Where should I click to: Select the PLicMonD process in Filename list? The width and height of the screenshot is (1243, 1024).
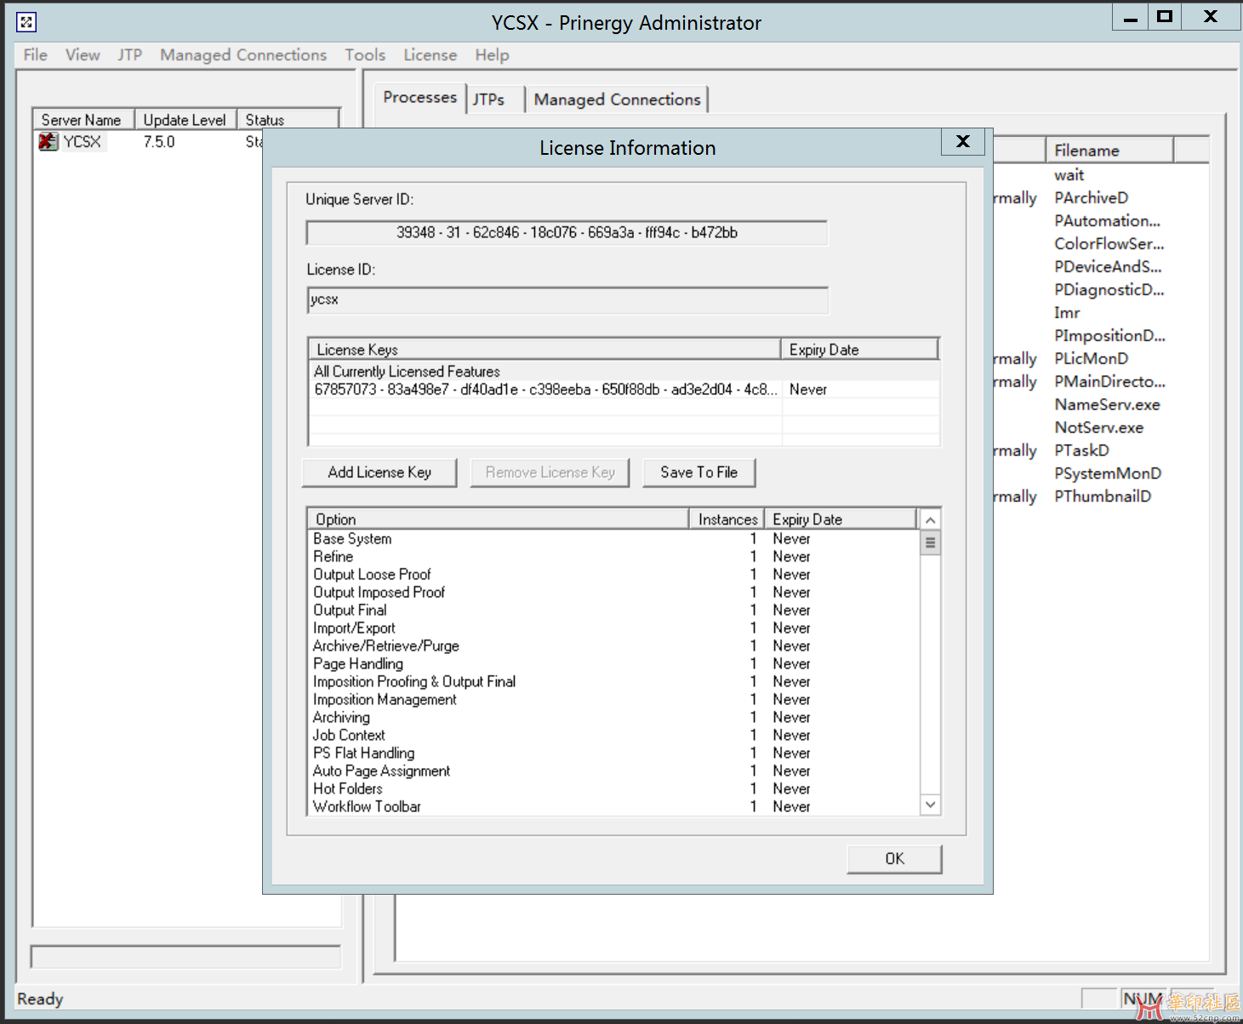[x=1091, y=358]
